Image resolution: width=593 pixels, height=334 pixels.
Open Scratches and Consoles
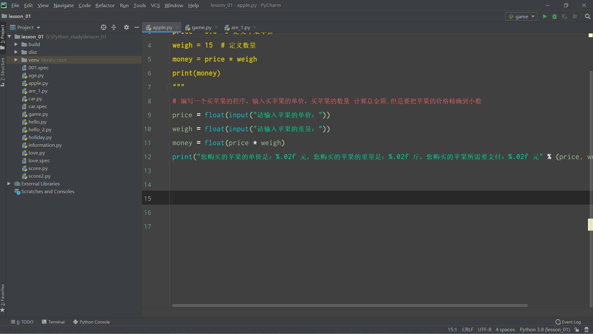pos(48,191)
